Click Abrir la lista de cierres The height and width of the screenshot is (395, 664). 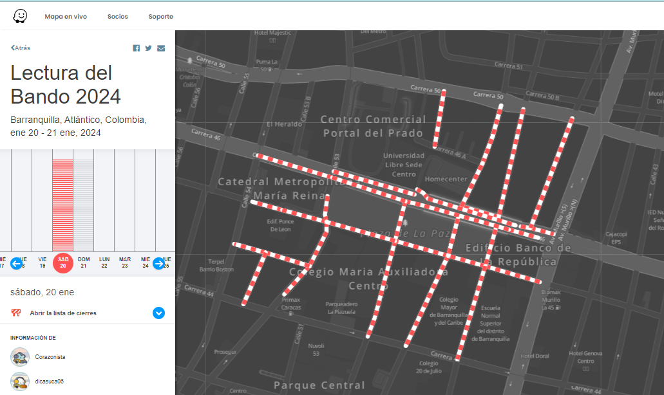(x=63, y=313)
